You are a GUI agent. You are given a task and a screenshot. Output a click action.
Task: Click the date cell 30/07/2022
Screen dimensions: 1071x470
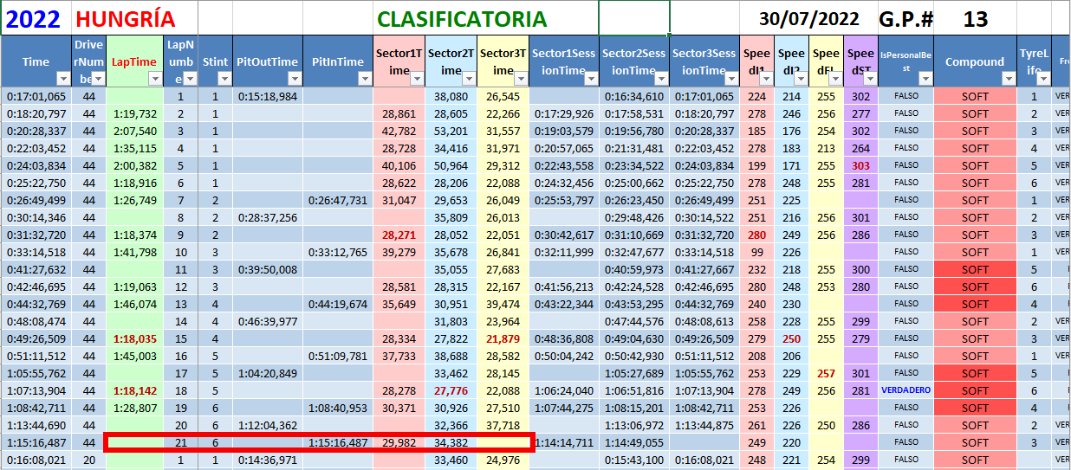coord(809,18)
